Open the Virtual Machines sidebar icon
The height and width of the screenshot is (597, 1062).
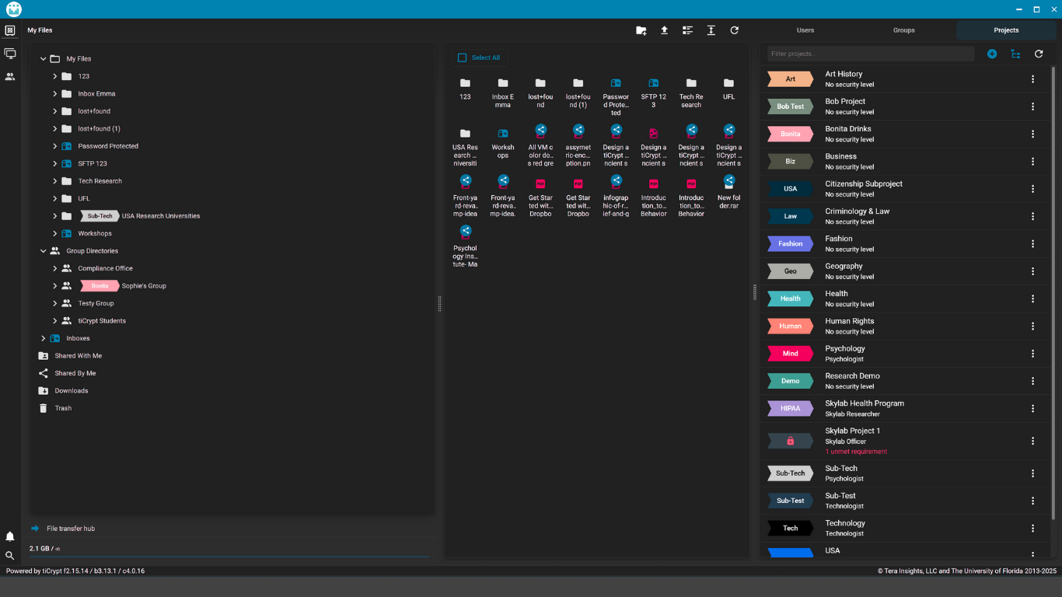click(10, 54)
